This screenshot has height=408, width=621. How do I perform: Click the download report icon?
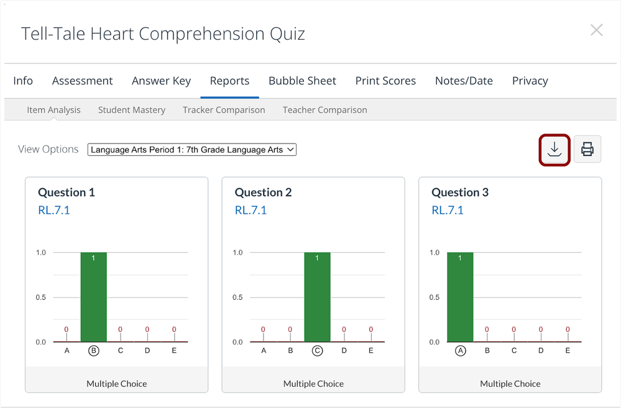(554, 150)
